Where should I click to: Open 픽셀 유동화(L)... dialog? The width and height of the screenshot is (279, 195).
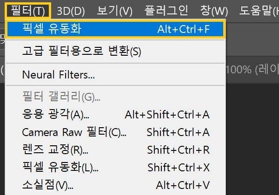[x=58, y=167]
